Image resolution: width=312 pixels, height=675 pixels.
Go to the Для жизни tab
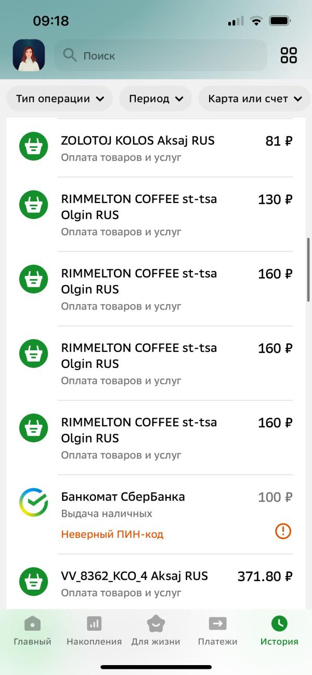(x=156, y=631)
